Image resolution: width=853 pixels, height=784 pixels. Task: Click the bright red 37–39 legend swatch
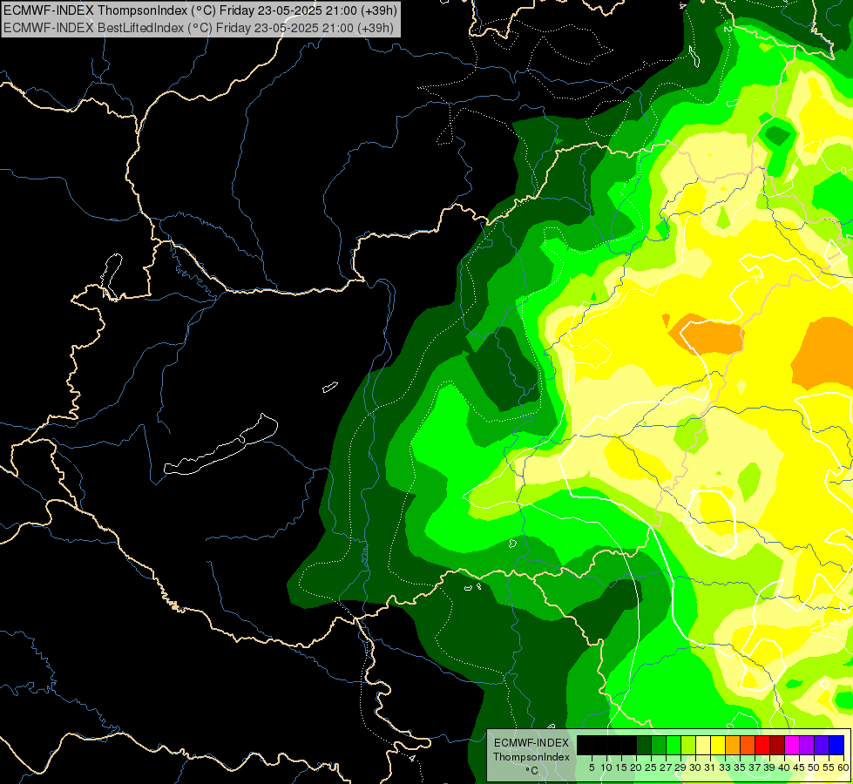pyautogui.click(x=762, y=746)
